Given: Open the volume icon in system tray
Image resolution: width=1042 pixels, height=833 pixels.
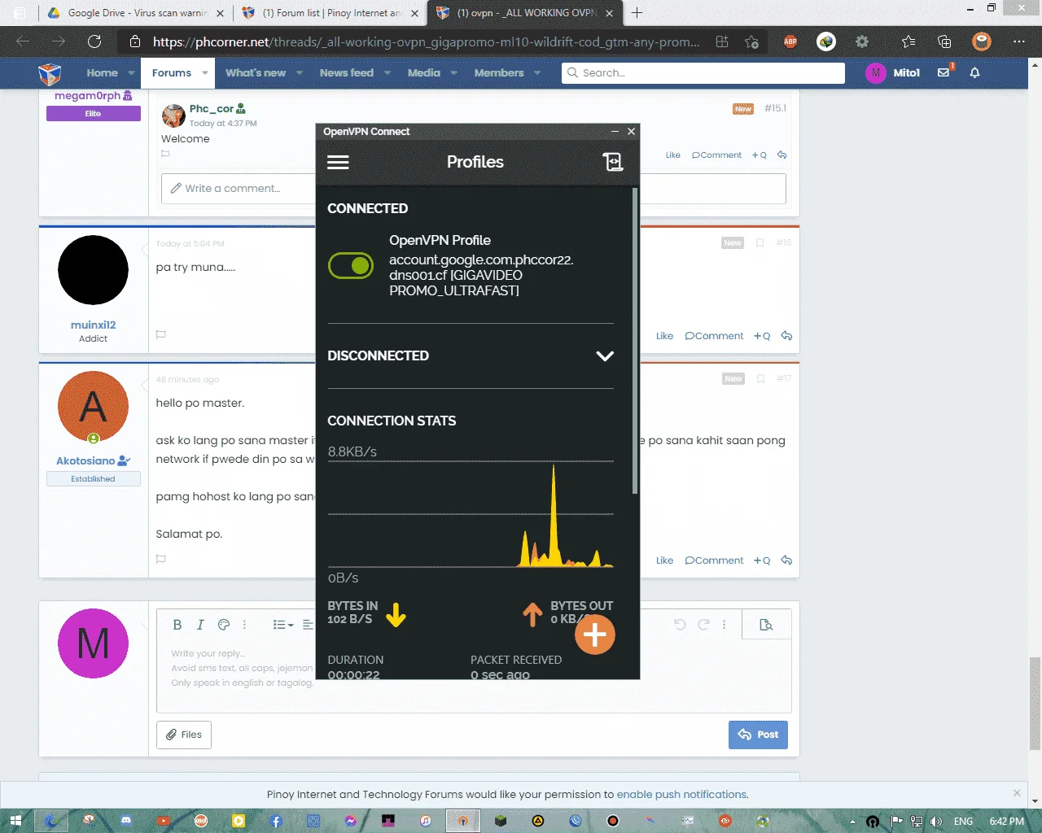Looking at the screenshot, I should [x=936, y=822].
